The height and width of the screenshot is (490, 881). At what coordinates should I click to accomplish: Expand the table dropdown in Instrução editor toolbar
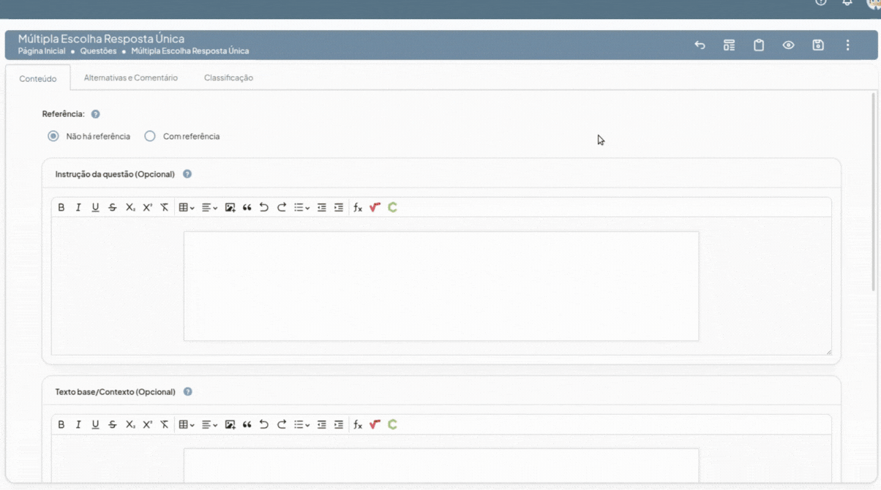point(187,208)
